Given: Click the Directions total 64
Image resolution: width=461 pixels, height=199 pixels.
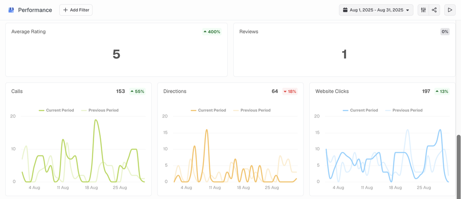Looking at the screenshot, I should tap(275, 91).
